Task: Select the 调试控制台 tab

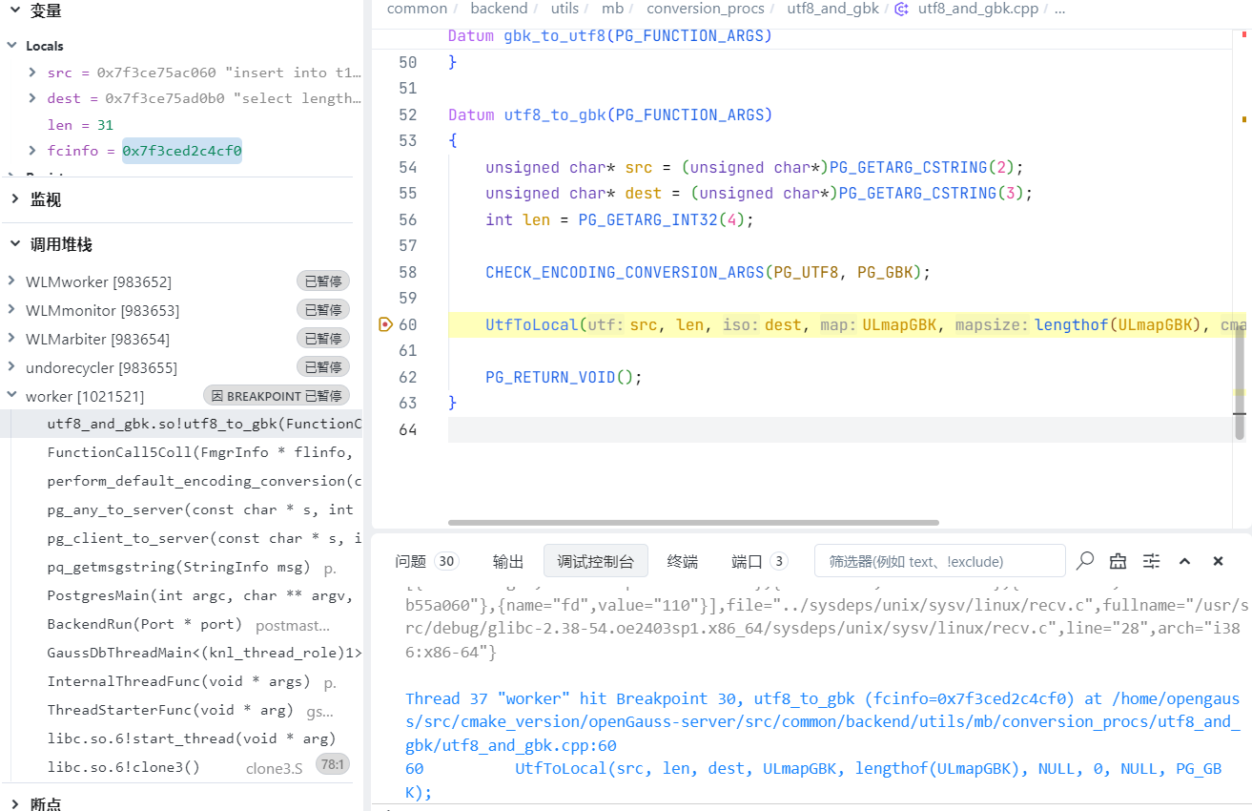Action: click(x=595, y=561)
